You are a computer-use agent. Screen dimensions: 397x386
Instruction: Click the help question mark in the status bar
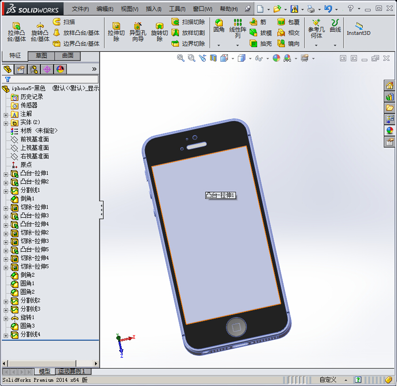[358, 380]
